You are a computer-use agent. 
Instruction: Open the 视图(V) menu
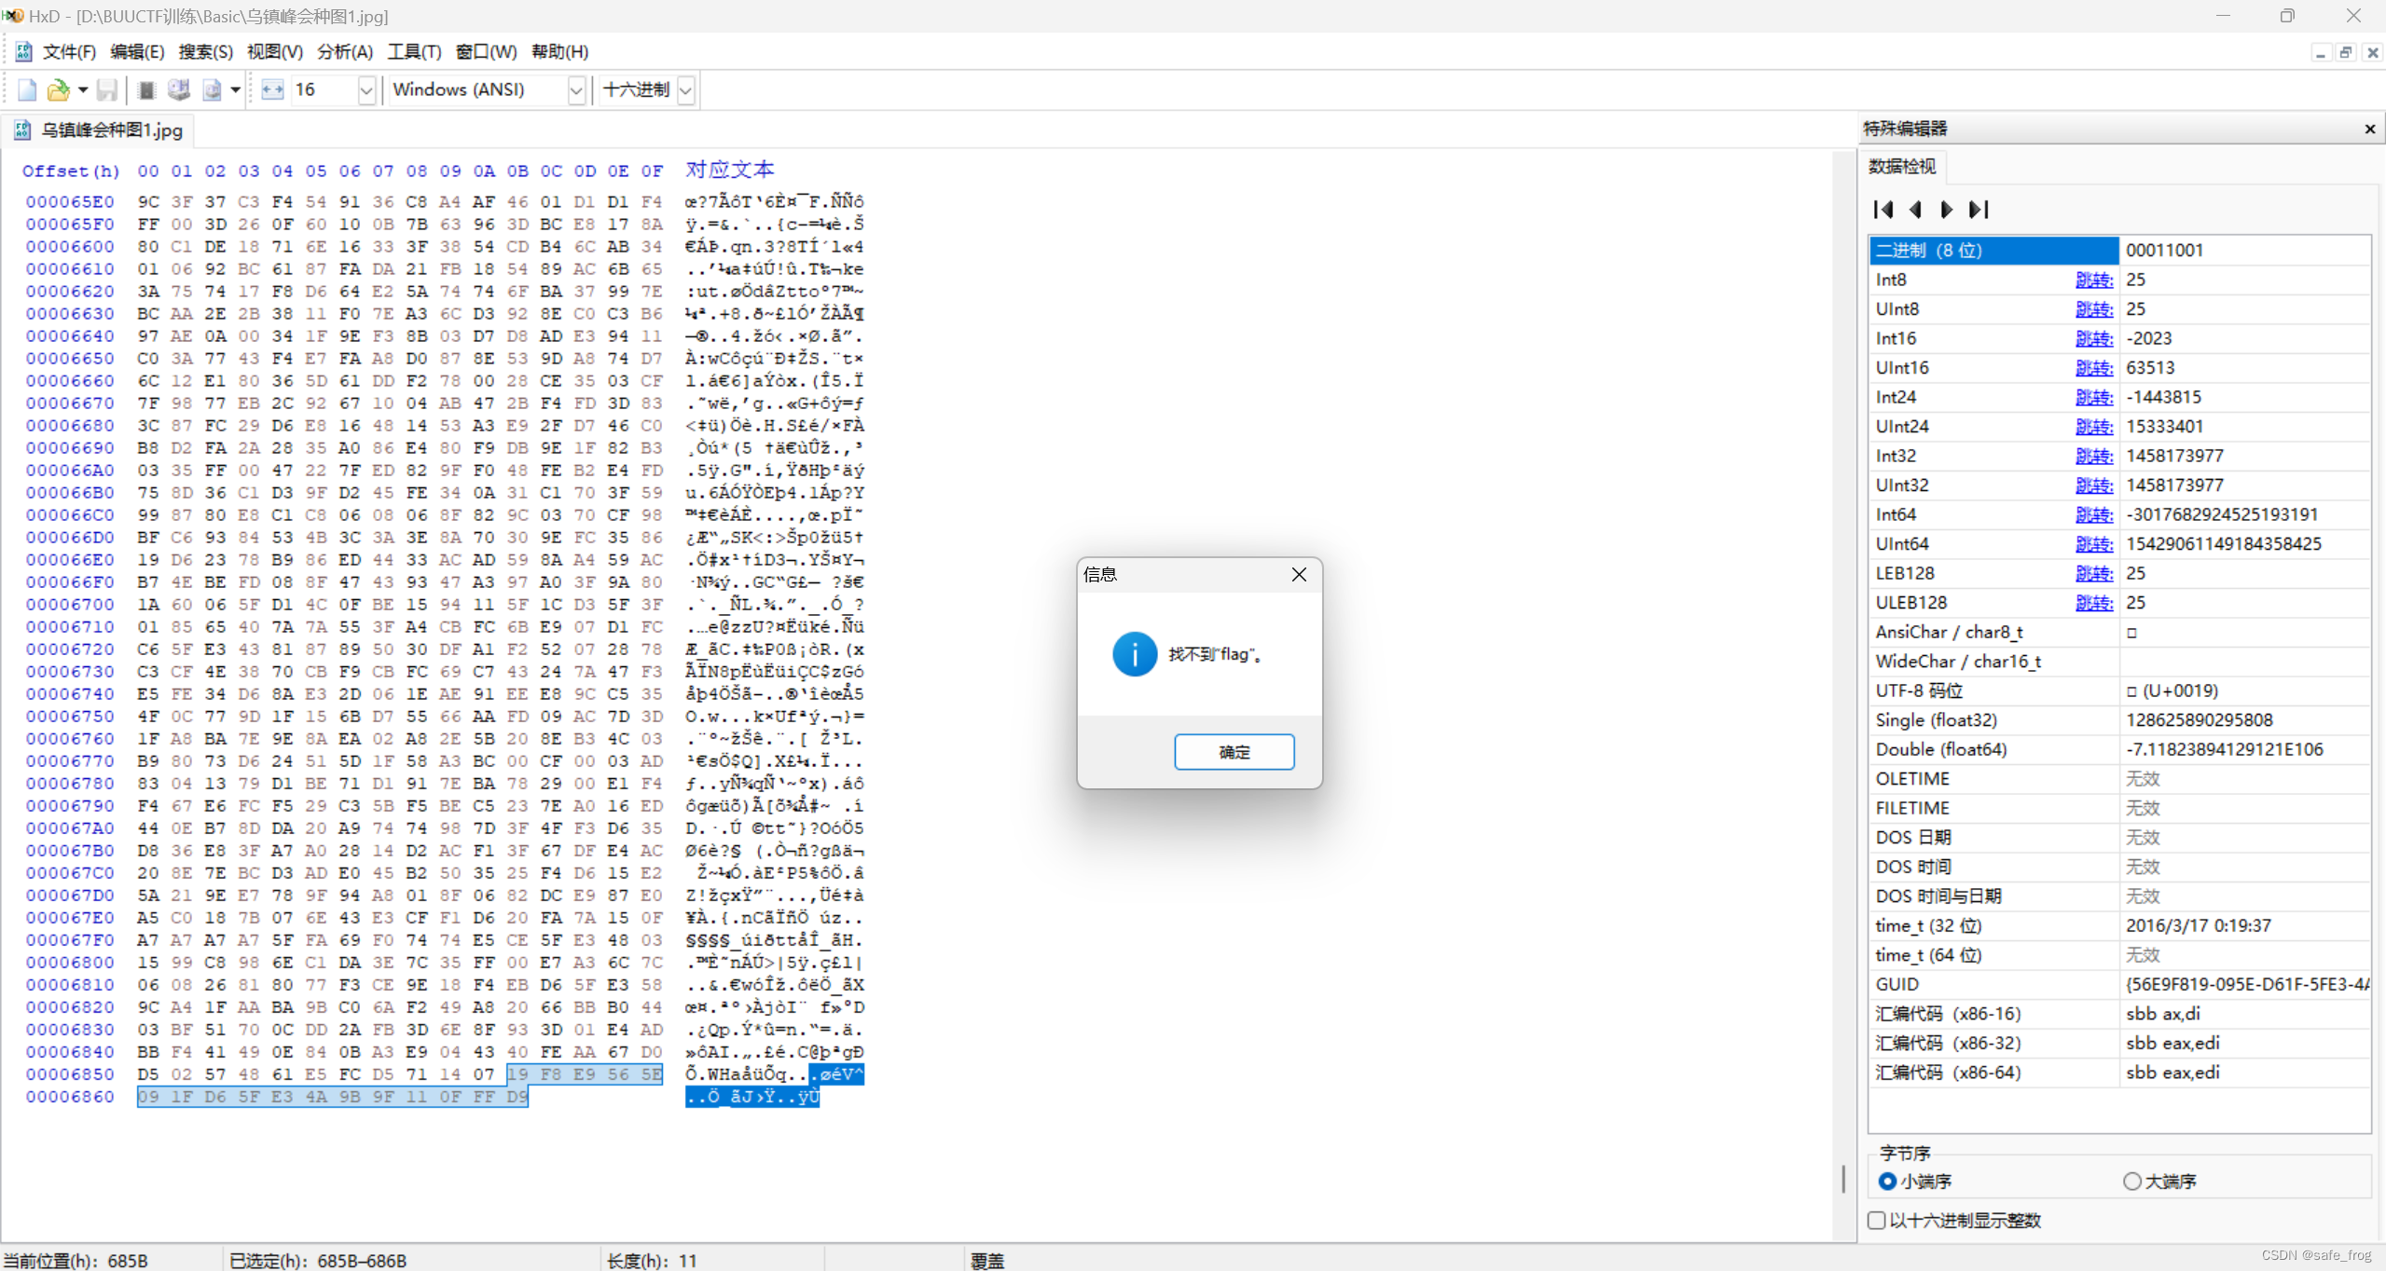274,51
